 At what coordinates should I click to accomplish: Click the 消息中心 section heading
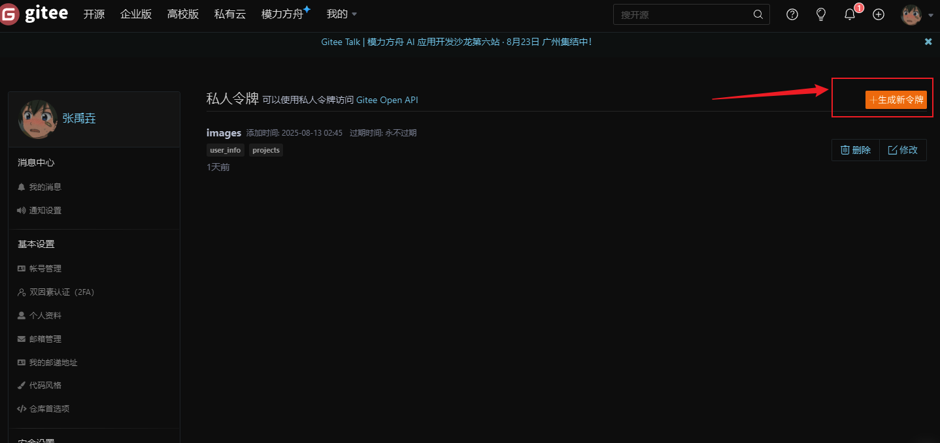tap(36, 163)
